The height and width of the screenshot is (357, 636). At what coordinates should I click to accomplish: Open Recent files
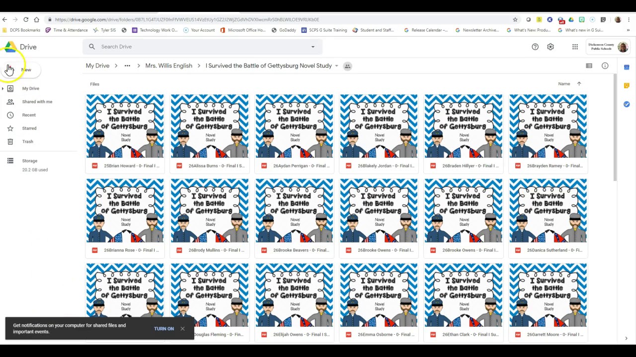click(29, 115)
